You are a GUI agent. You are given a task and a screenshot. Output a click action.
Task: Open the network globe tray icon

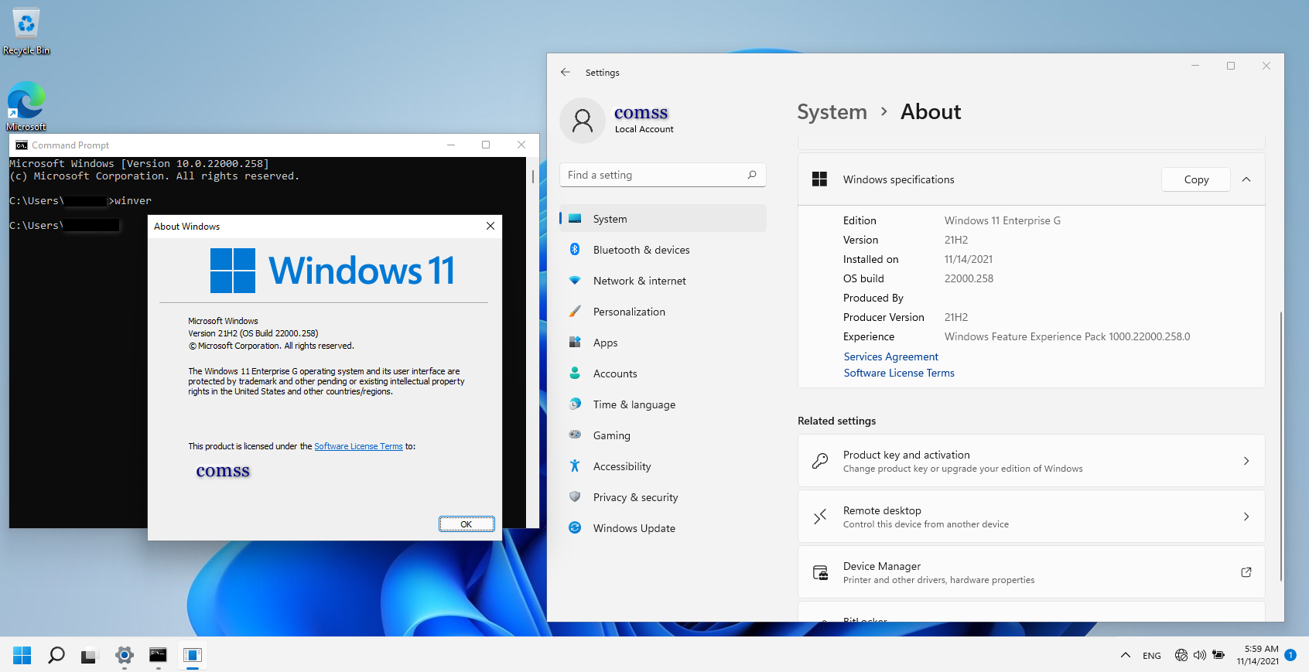1181,655
